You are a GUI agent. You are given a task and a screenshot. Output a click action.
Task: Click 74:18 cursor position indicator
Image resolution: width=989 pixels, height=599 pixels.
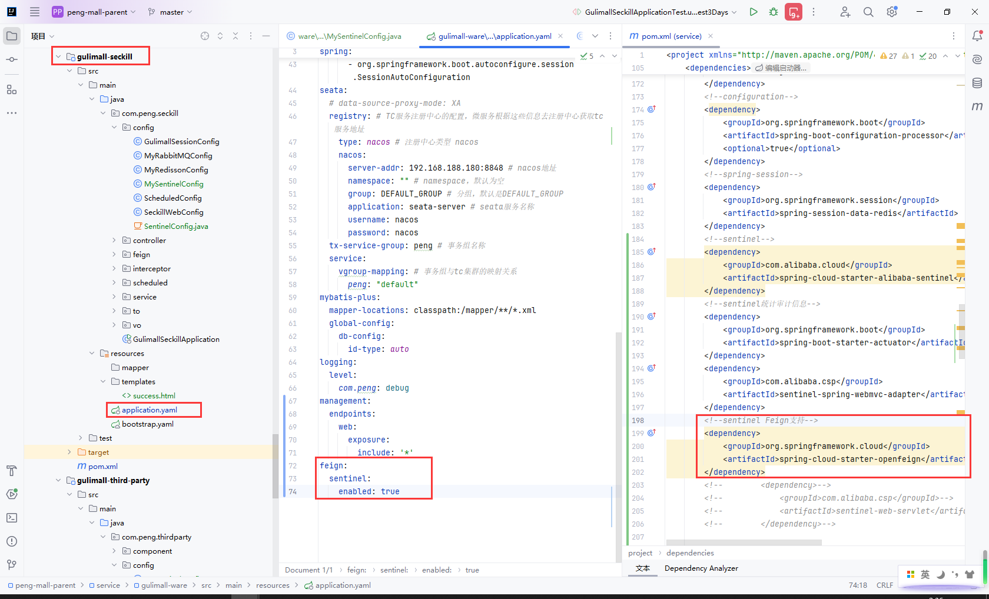pyautogui.click(x=858, y=585)
